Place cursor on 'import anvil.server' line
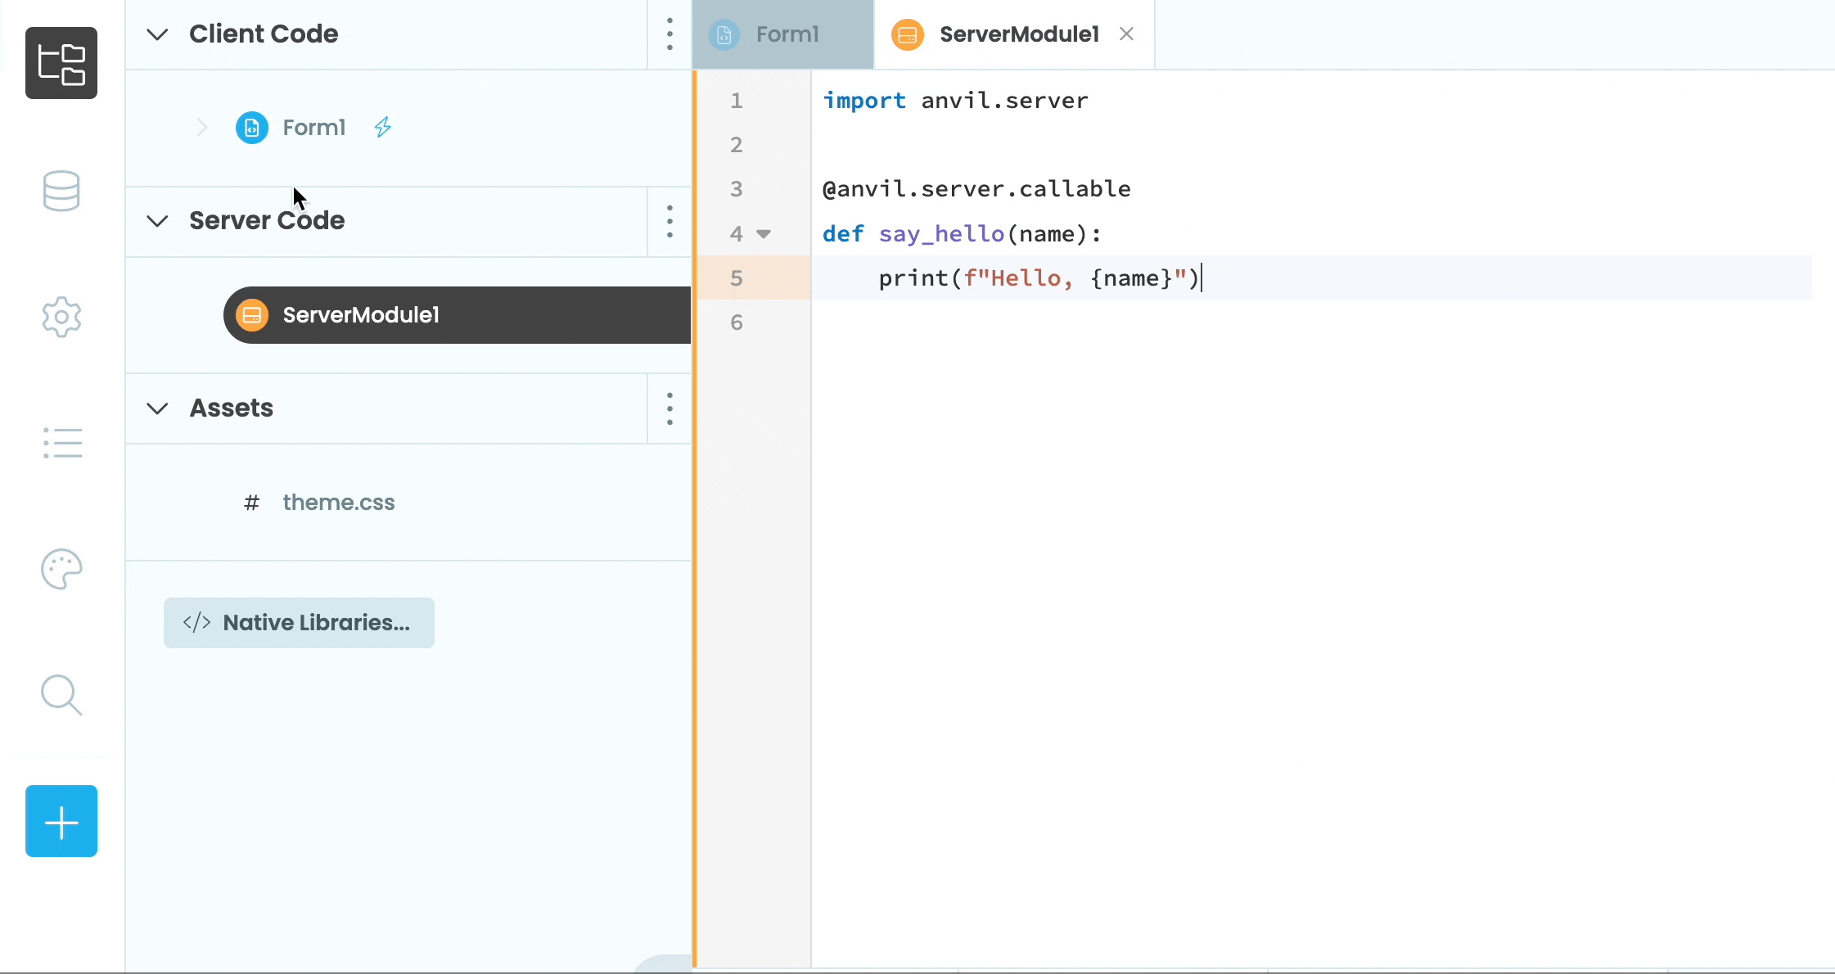 [955, 101]
